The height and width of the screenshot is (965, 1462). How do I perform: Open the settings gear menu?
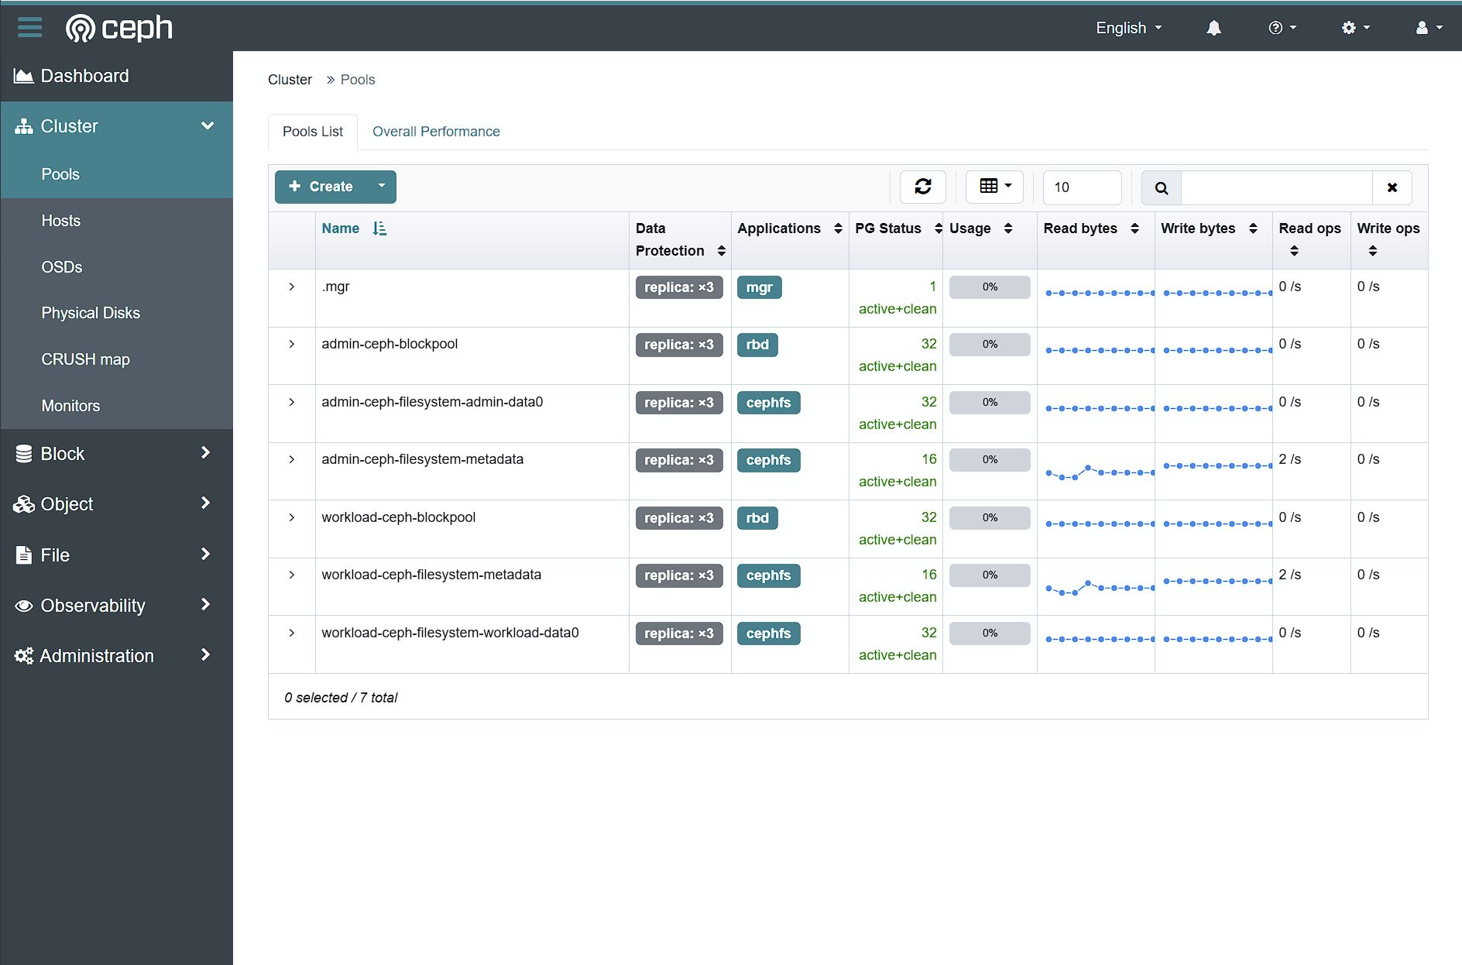point(1355,28)
